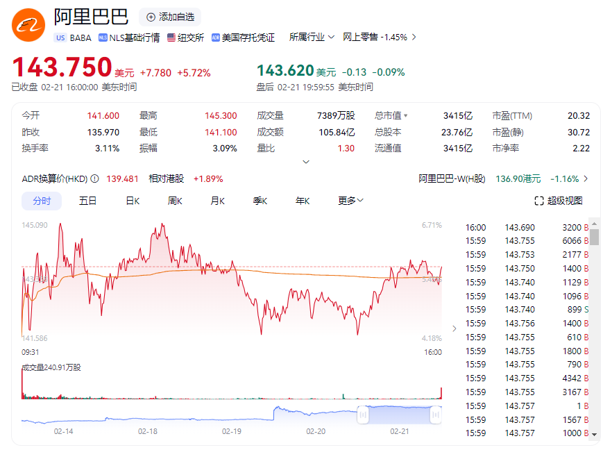Click left handle of timeline range slider

click(x=363, y=415)
